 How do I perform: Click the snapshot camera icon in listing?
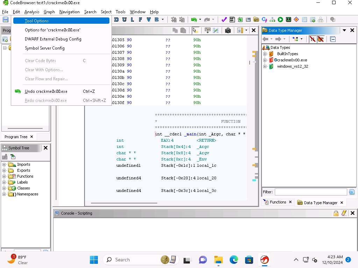tap(228, 30)
